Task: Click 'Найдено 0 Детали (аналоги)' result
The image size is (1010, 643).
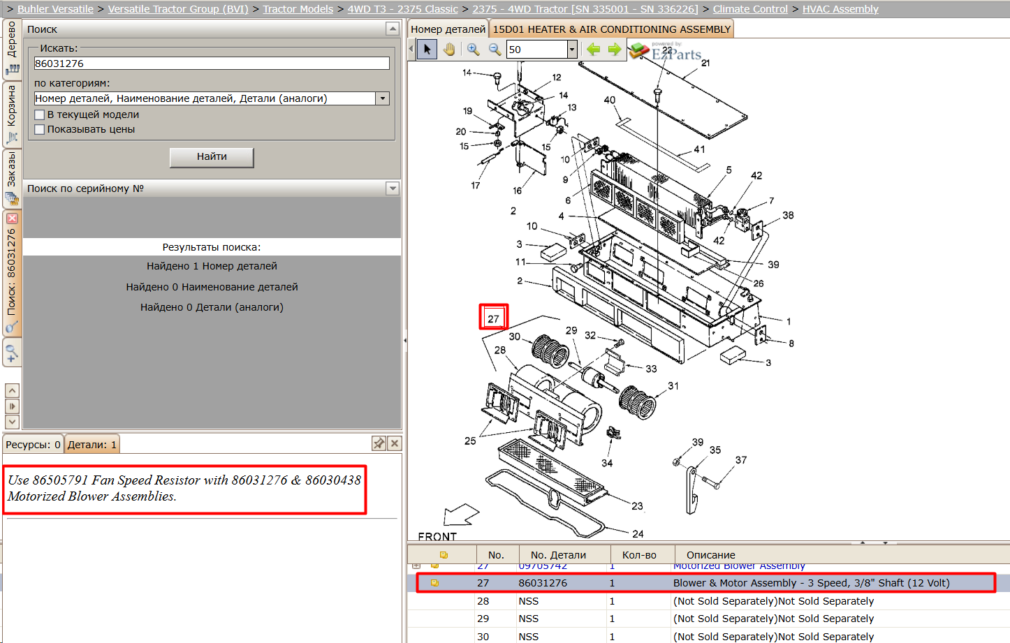Action: 212,307
